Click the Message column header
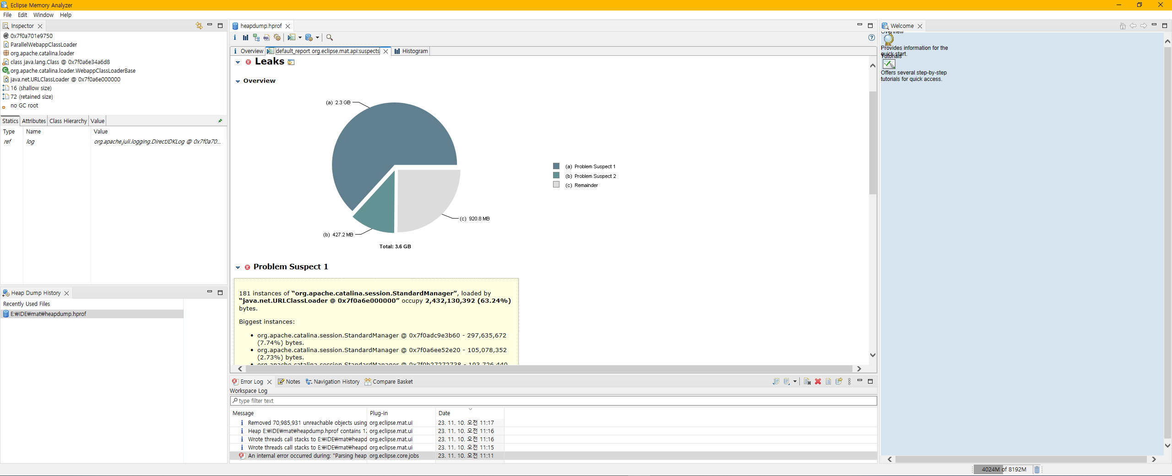Viewport: 1172px width, 476px height. (x=298, y=413)
